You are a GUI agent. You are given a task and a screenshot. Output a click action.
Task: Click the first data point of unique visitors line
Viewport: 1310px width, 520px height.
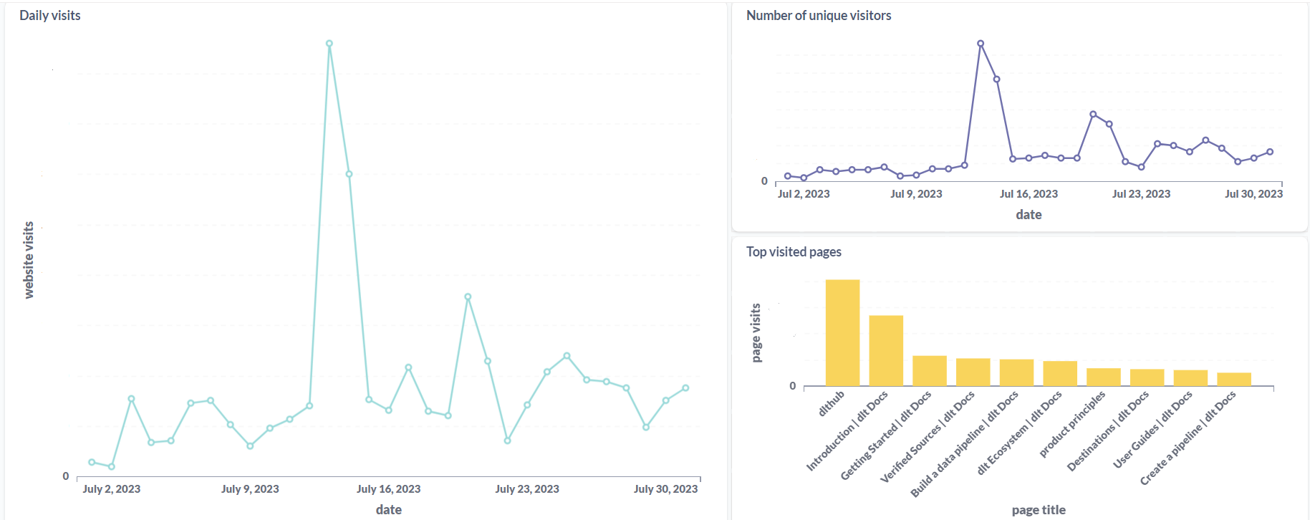[788, 176]
